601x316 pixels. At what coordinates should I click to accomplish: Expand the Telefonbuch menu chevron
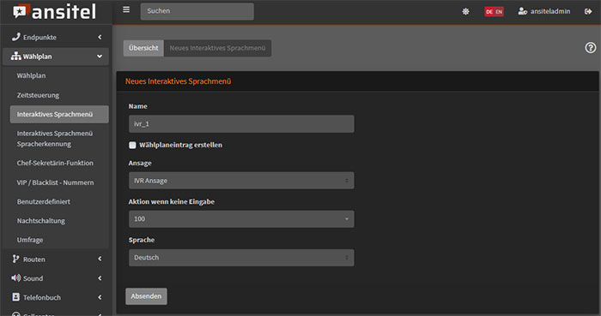(100, 297)
